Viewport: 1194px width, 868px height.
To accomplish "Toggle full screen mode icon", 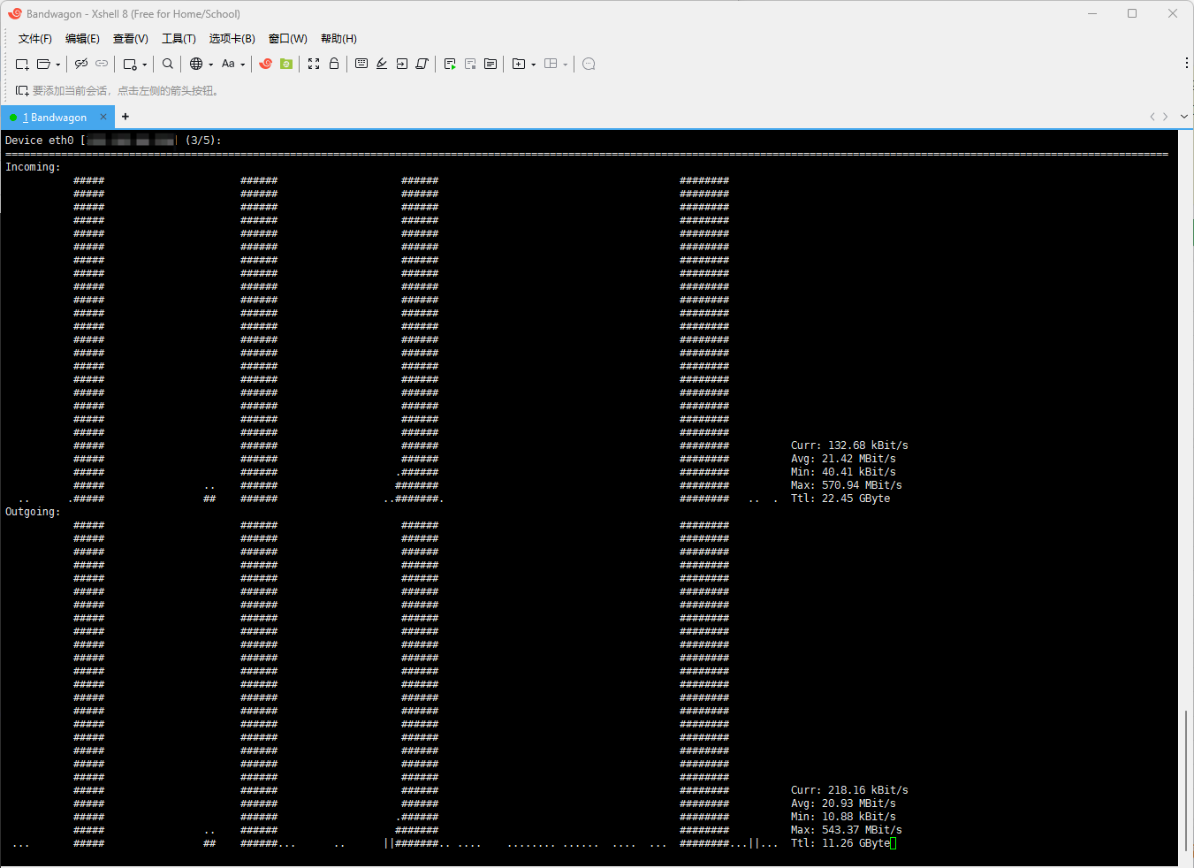I will (314, 64).
